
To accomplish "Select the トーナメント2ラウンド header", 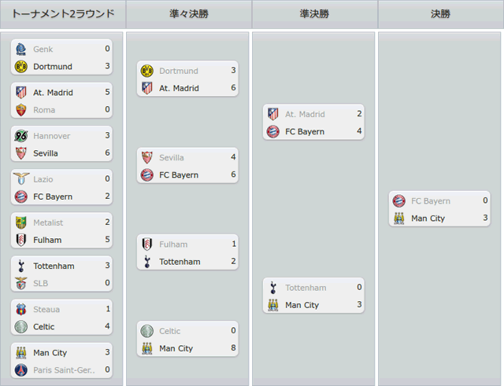I will click(x=63, y=14).
